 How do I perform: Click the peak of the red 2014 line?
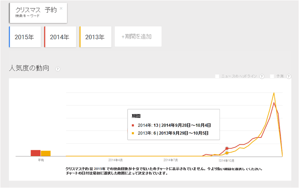[274, 102]
